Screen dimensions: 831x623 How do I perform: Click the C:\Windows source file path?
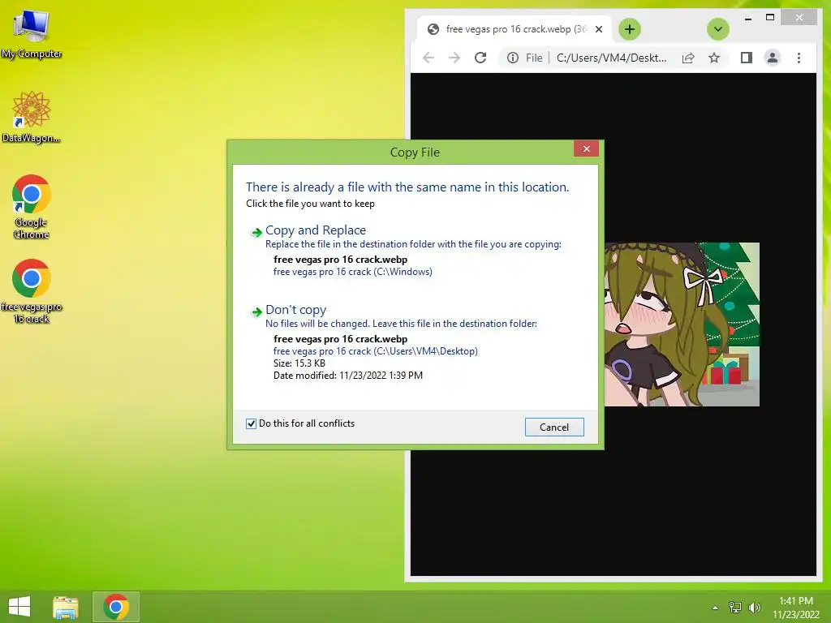(x=352, y=272)
